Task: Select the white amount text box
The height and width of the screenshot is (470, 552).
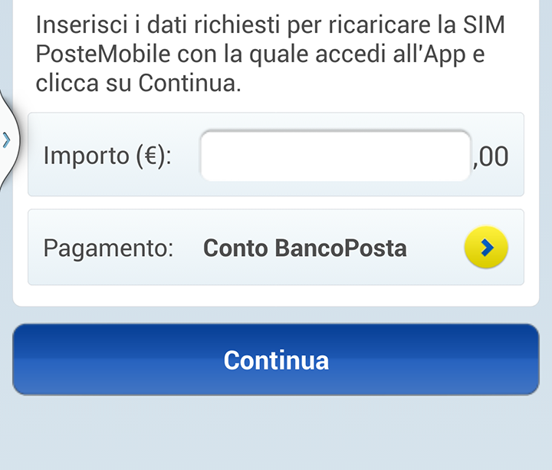Action: click(x=336, y=156)
